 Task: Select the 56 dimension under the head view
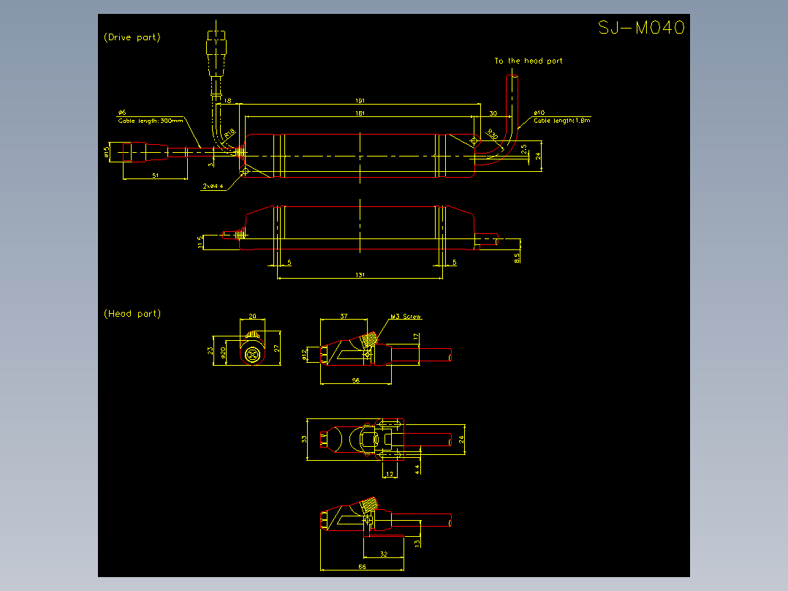point(356,381)
